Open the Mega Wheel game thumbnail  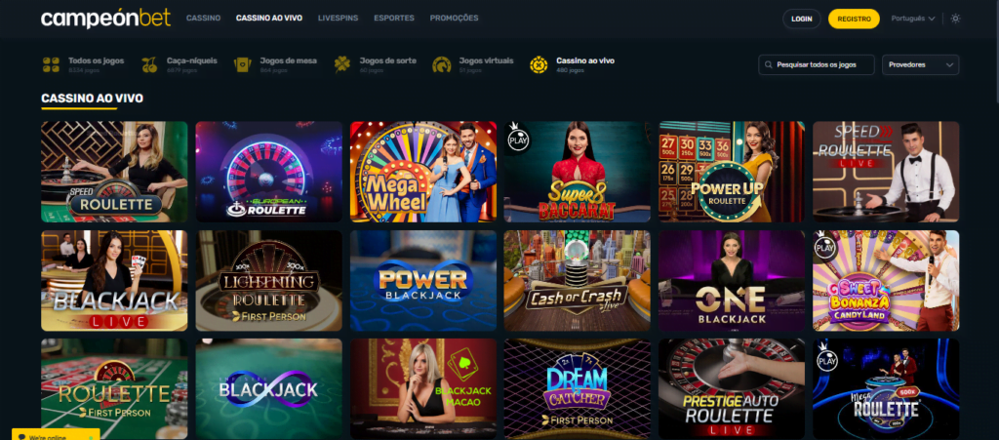(423, 172)
